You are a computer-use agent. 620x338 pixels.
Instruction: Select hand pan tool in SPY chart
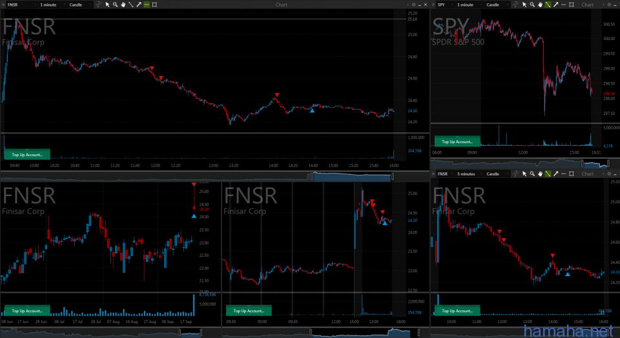coord(540,5)
